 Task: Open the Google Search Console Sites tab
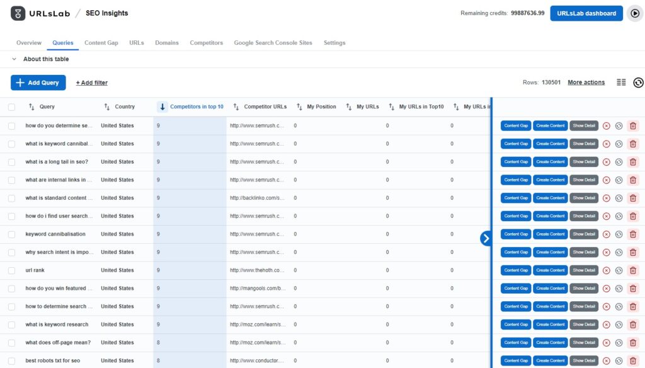click(x=273, y=43)
